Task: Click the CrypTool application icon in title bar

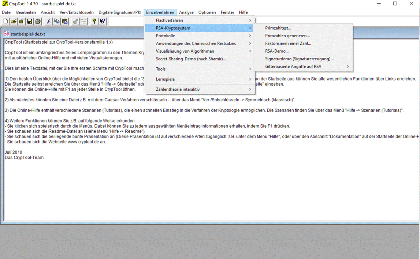Action: 5,4
